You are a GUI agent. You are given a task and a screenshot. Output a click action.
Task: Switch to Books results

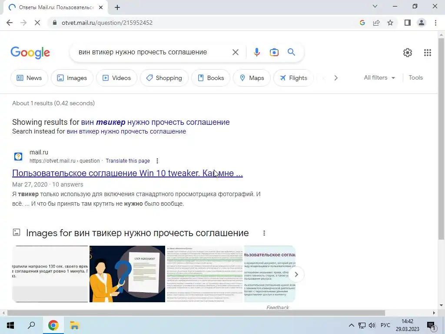coord(211,78)
